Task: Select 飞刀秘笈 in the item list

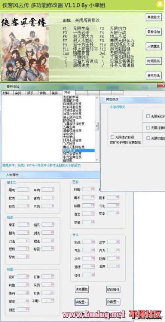Action: click(69, 144)
